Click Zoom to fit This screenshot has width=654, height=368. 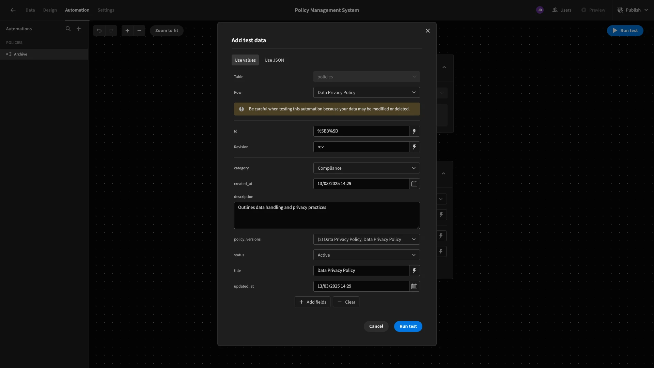click(167, 31)
